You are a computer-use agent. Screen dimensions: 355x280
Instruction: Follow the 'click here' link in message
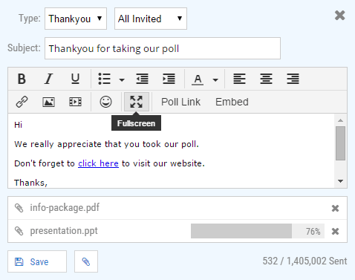click(98, 163)
